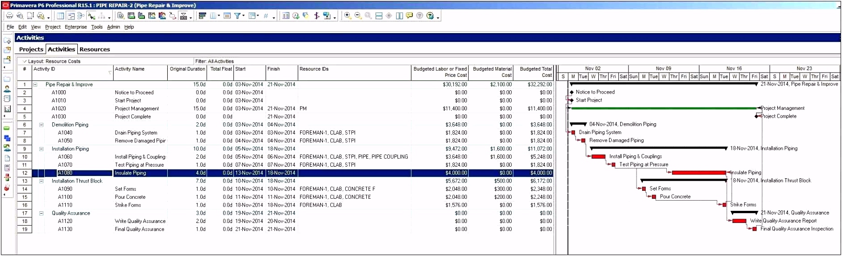
Task: Click the Hint Help speech-bubble icon
Action: pos(409,15)
